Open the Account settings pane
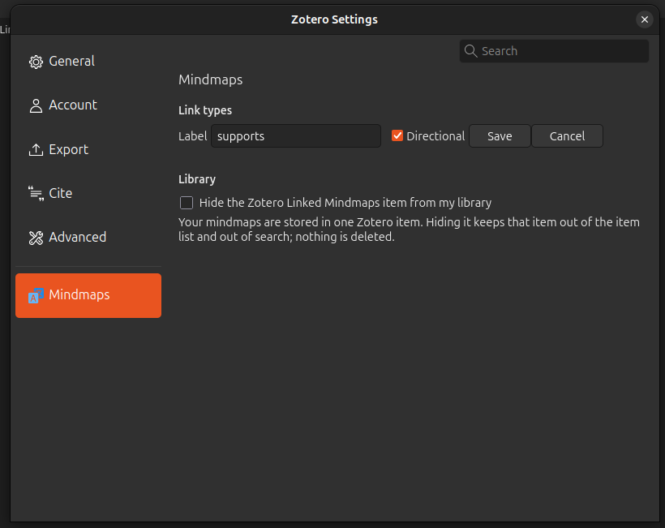Screen dimensions: 665x528 pos(88,105)
